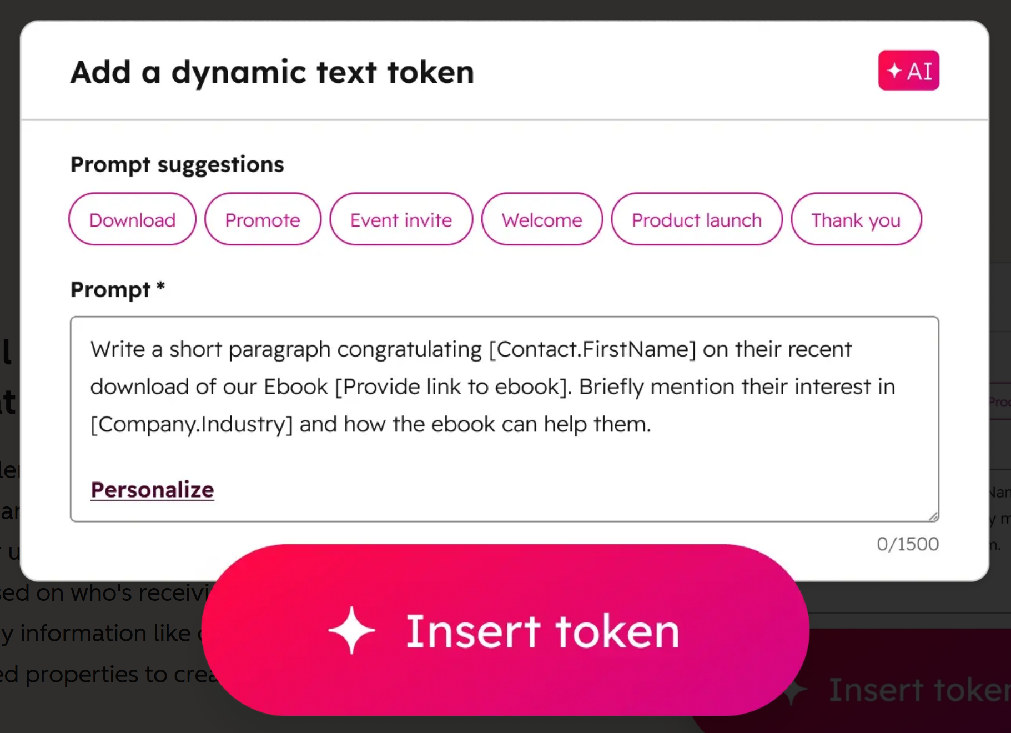Choose the Thank you suggestion pill
The height and width of the screenshot is (733, 1011).
[856, 219]
